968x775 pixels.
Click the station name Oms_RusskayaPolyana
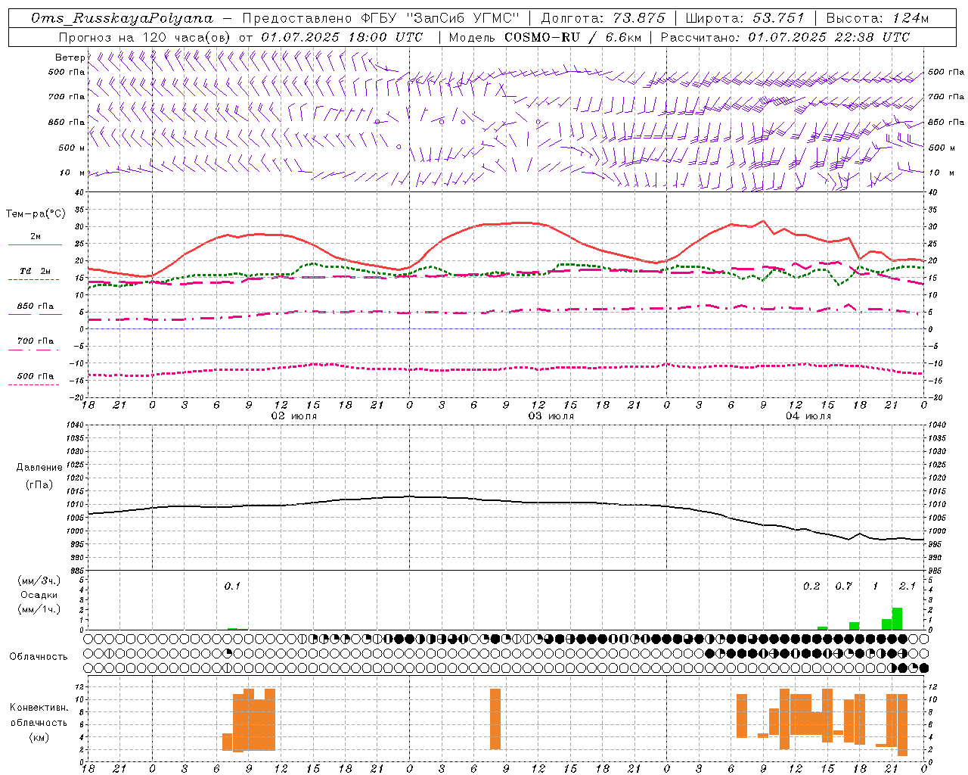[123, 18]
